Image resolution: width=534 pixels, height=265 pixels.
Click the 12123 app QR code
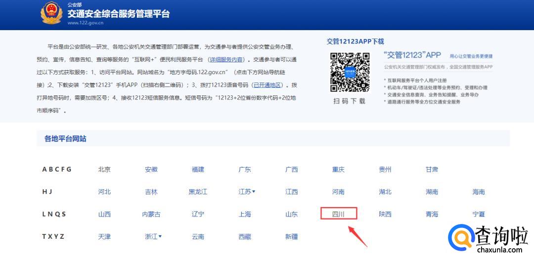[x=350, y=72]
